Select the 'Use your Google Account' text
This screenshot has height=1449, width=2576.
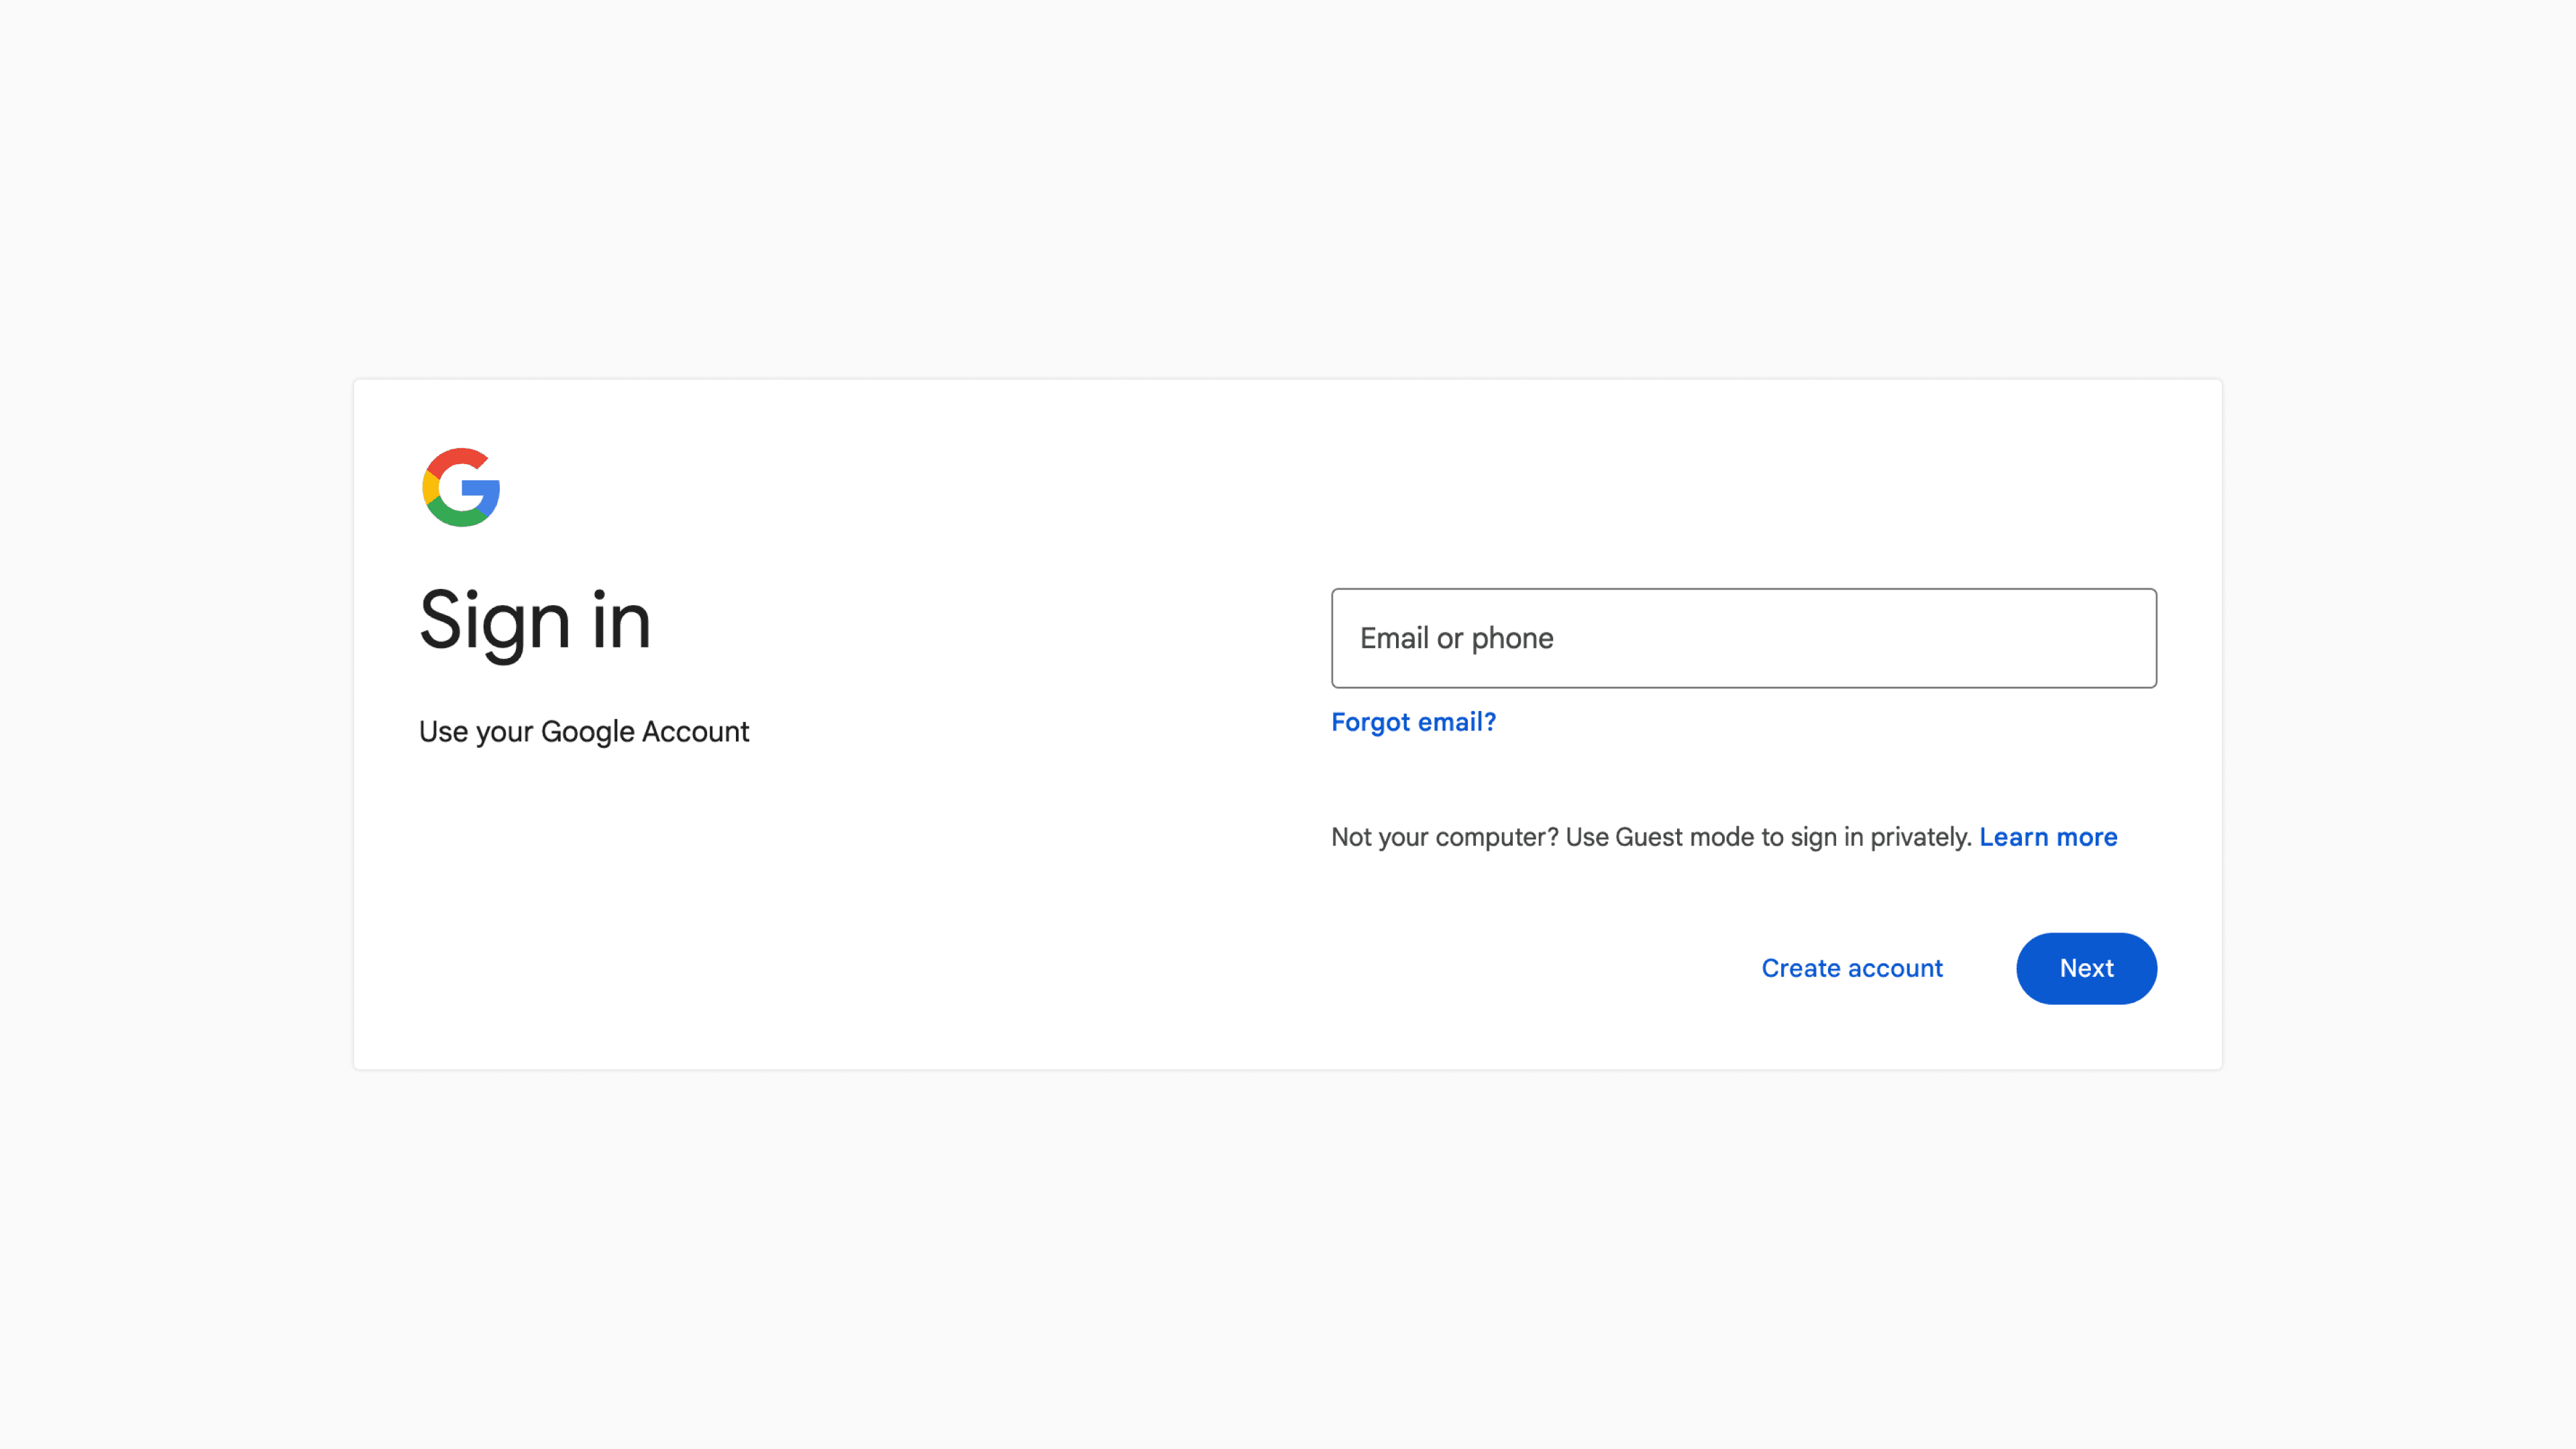pyautogui.click(x=584, y=732)
